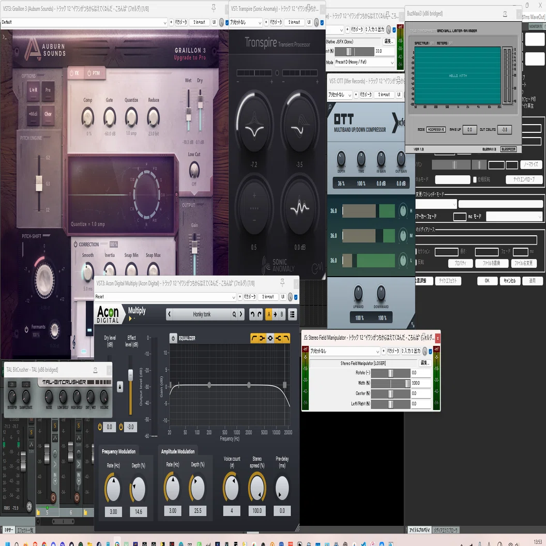Click キャンセル in the item properties dialog
This screenshot has height=546, width=546.
pos(509,281)
